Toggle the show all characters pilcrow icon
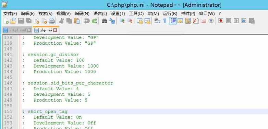Viewport: 268px width, 129px height. [165, 21]
